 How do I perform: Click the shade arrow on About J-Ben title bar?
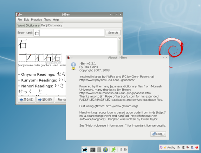click(163, 57)
